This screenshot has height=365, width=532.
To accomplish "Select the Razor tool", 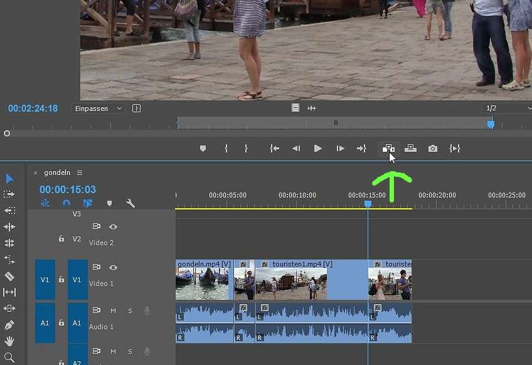I will 9,277.
